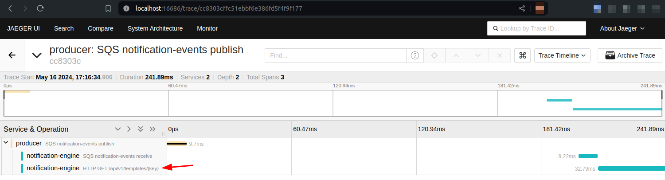
Task: Open the Monitor tab
Action: [x=207, y=28]
